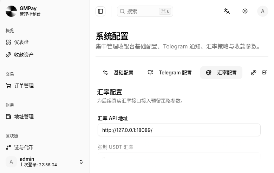This screenshot has width=274, height=173.
Task: Click the 财务 sidebar group label
Action: (9, 105)
